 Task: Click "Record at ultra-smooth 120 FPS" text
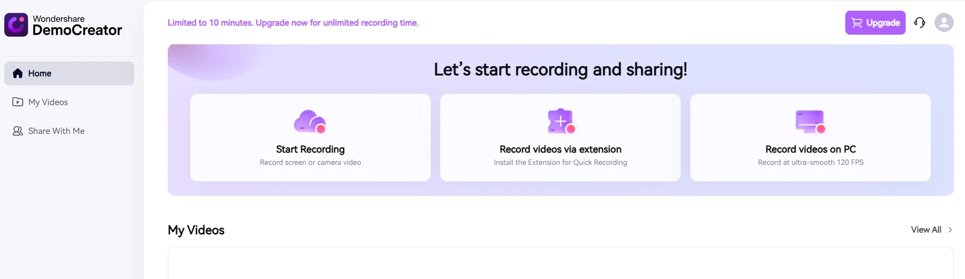click(x=810, y=162)
